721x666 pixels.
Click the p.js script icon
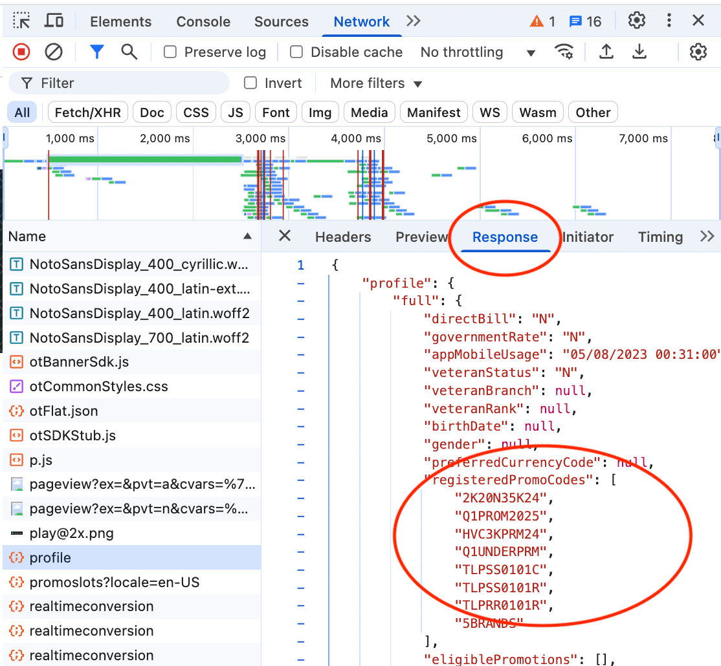pos(17,460)
